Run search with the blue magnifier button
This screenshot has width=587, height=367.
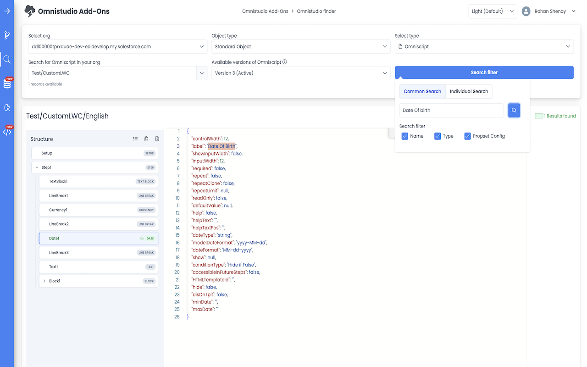click(x=514, y=110)
